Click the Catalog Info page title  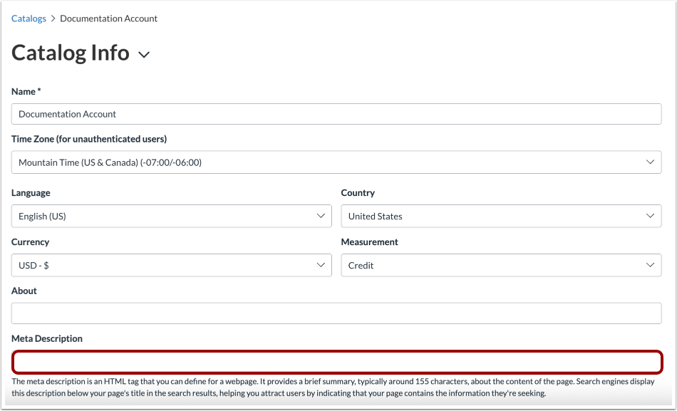71,53
